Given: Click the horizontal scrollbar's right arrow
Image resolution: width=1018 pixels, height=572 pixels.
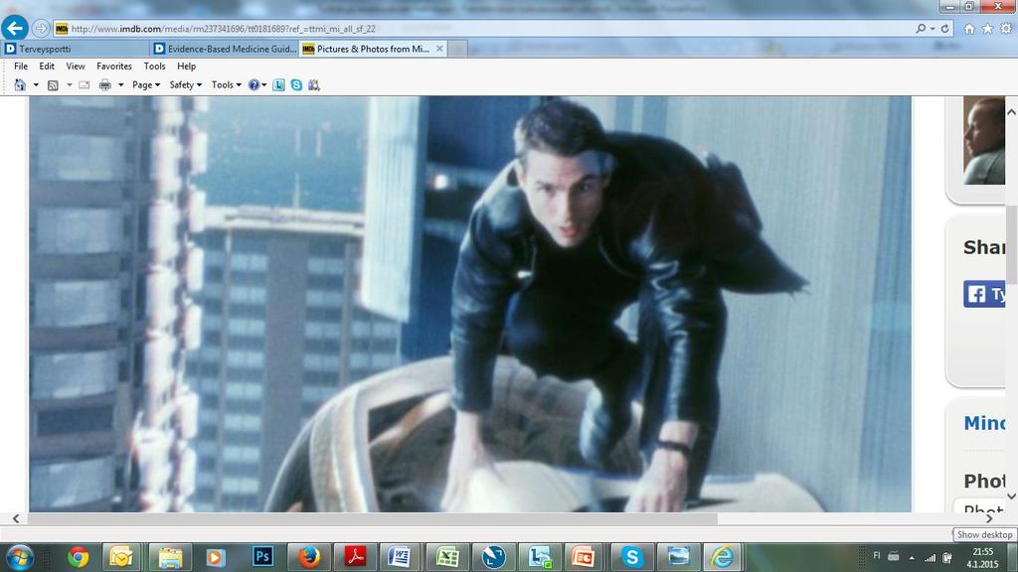Looking at the screenshot, I should (989, 518).
